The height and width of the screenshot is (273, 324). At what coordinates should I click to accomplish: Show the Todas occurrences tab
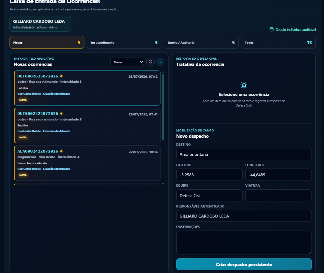(278, 42)
